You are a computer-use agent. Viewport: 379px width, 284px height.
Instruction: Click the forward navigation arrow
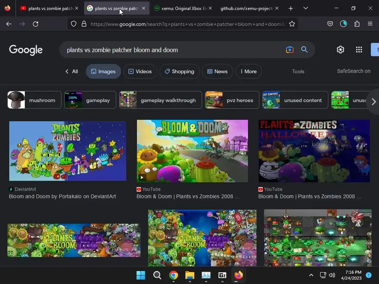(22, 24)
